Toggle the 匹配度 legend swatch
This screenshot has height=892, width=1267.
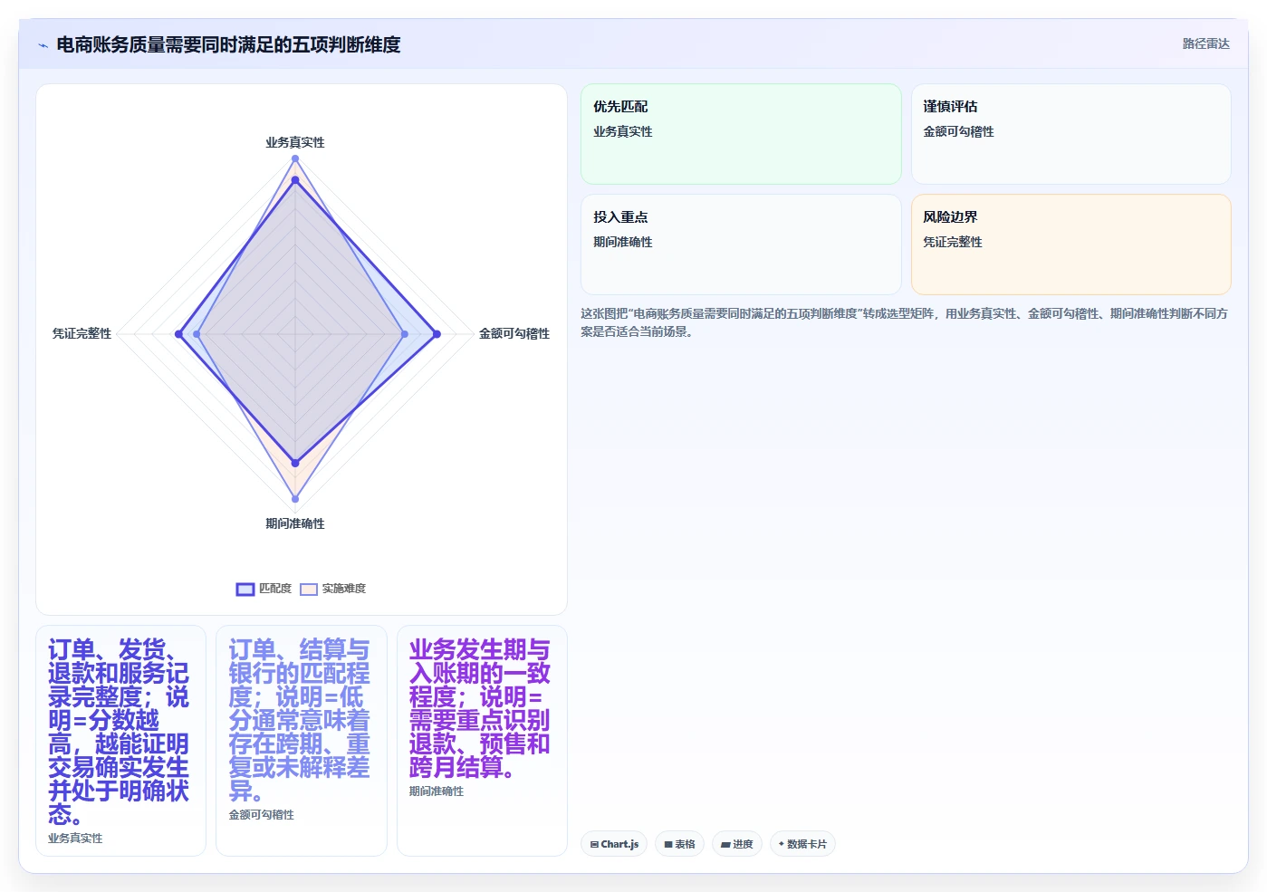point(245,590)
